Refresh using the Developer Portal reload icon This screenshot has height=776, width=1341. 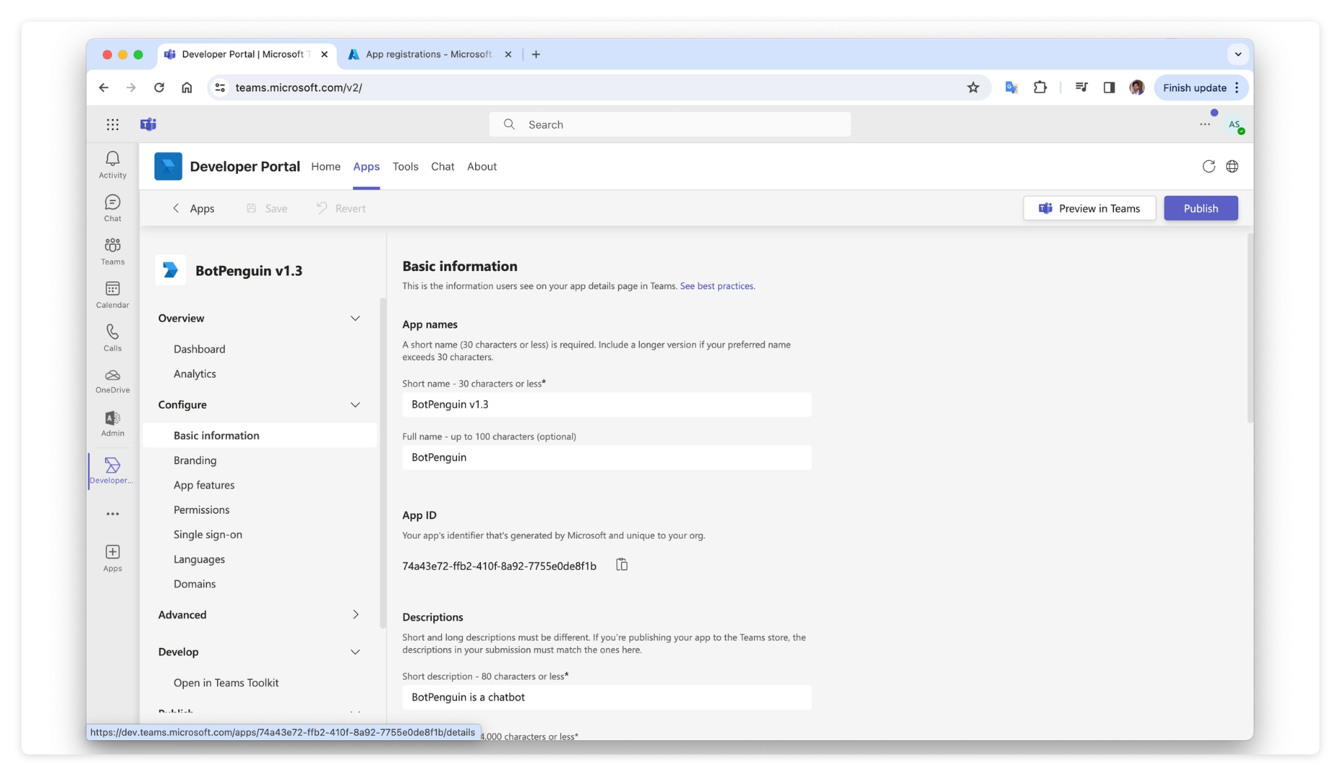(1208, 166)
